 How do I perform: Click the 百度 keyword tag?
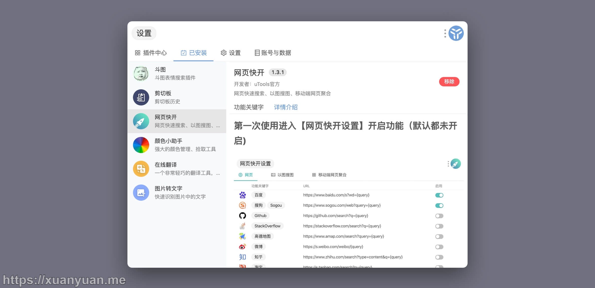(x=258, y=195)
